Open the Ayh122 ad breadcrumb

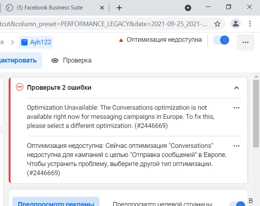(x=36, y=42)
